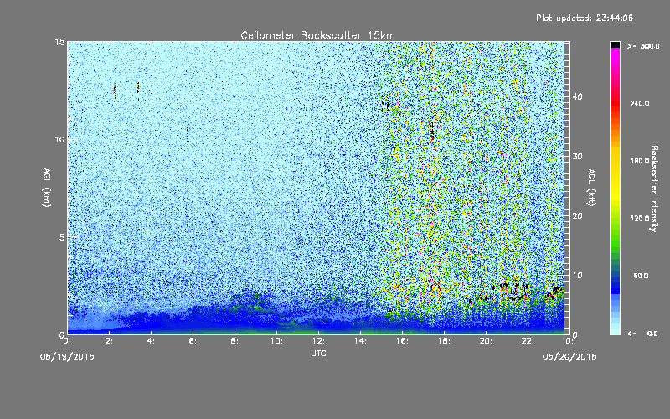The width and height of the screenshot is (670, 419).
Task: Click the "240.0" colorbar value
Action: [x=640, y=103]
